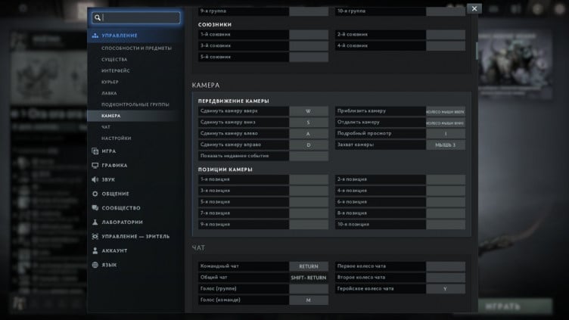Click the icon beside ОБЩЕНИЕ
Viewport: 569px width, 320px height.
pos(95,194)
